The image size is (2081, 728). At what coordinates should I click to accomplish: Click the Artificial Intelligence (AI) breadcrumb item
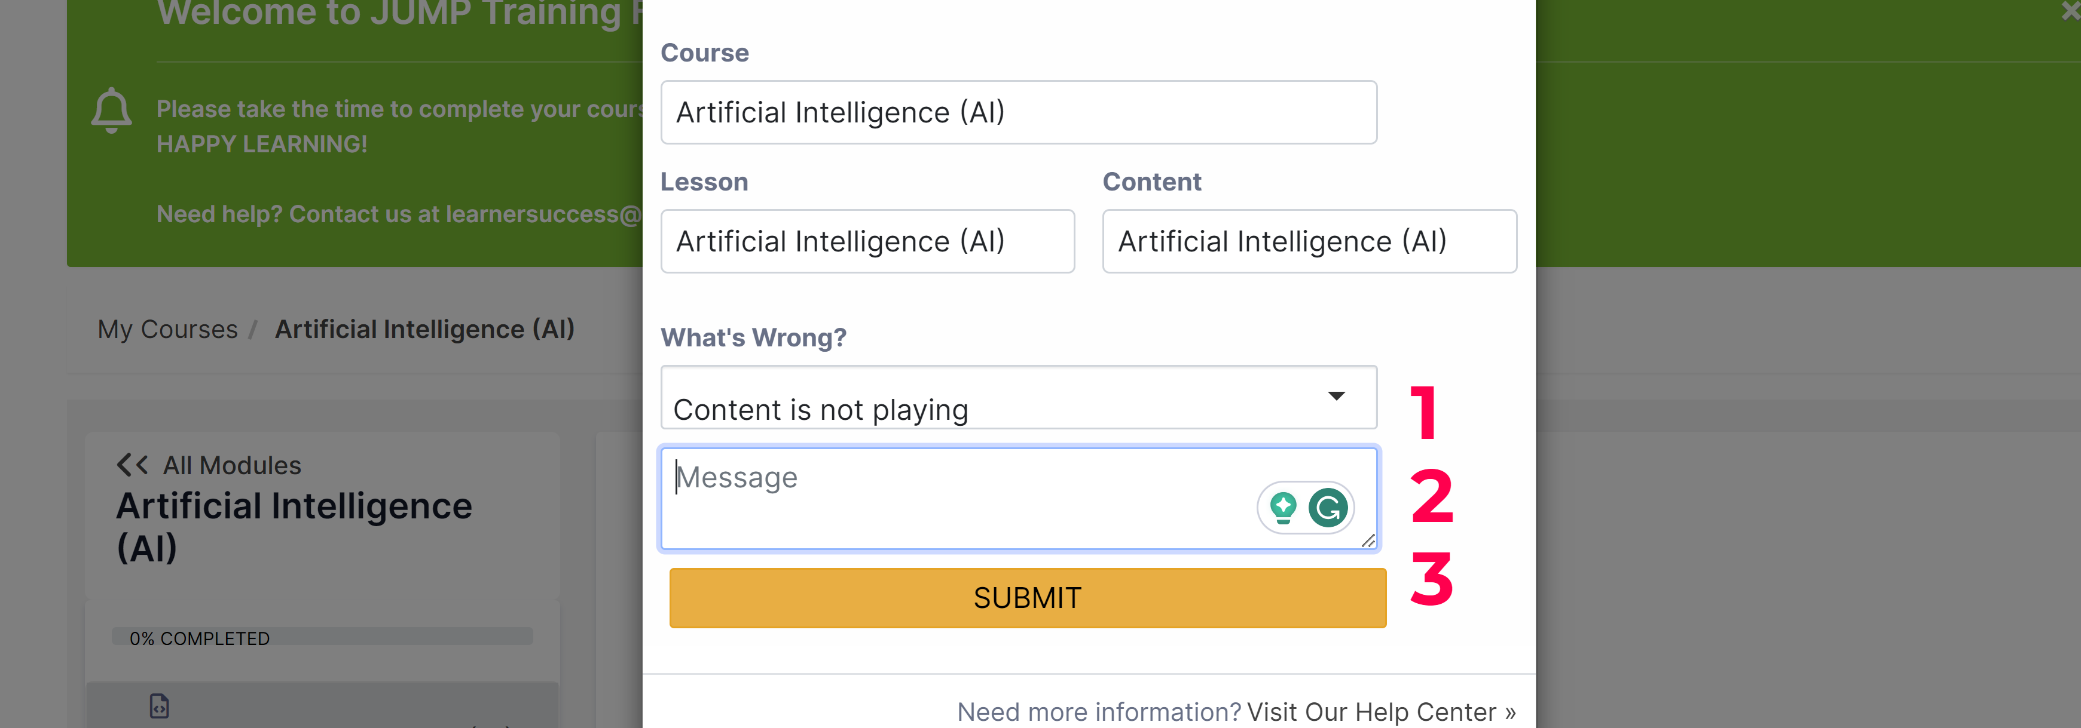425,329
